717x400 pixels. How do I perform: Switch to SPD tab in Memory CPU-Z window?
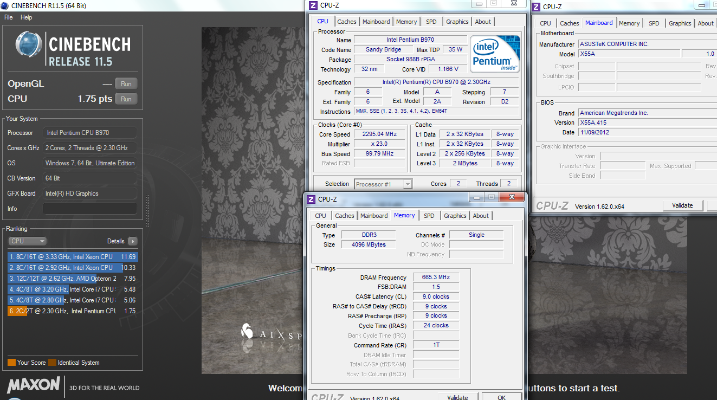click(429, 216)
